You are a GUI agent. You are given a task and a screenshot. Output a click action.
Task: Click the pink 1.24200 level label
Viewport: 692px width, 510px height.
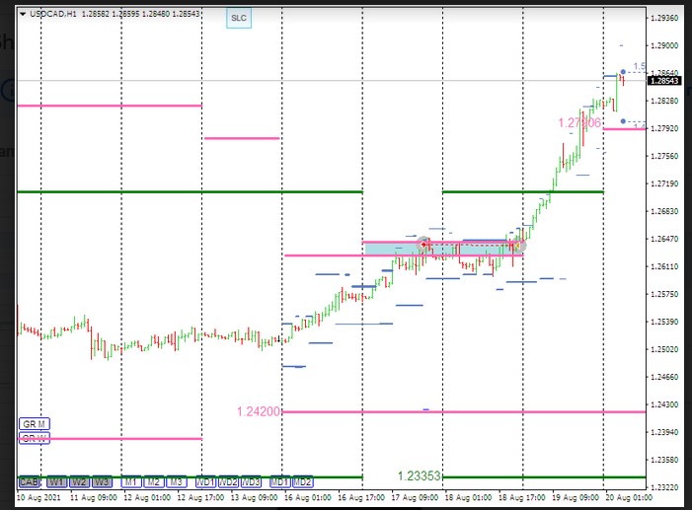(x=259, y=411)
